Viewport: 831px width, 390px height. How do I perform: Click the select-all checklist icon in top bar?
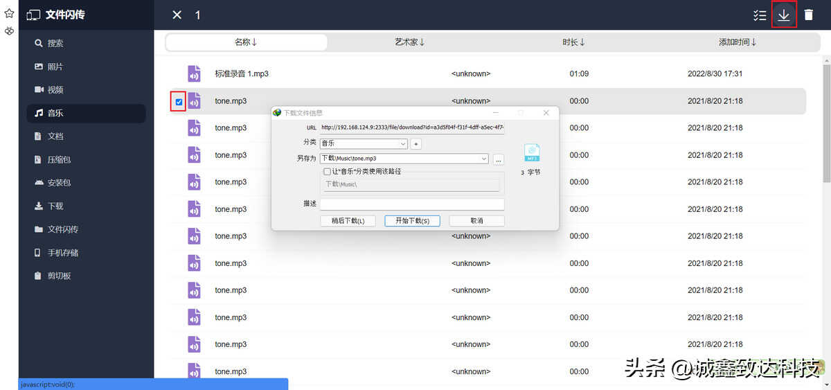[760, 15]
